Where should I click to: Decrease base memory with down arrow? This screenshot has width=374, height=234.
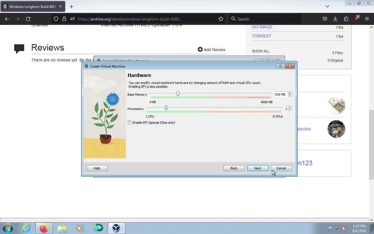[x=290, y=95]
